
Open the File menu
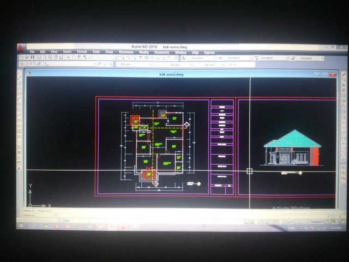pyautogui.click(x=32, y=52)
